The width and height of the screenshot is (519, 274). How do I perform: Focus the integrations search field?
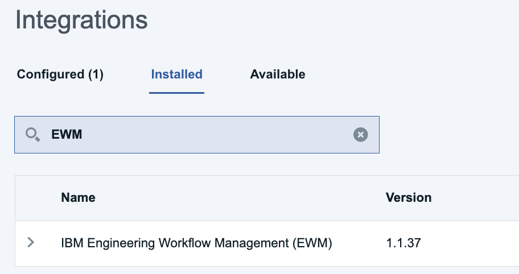[196, 135]
